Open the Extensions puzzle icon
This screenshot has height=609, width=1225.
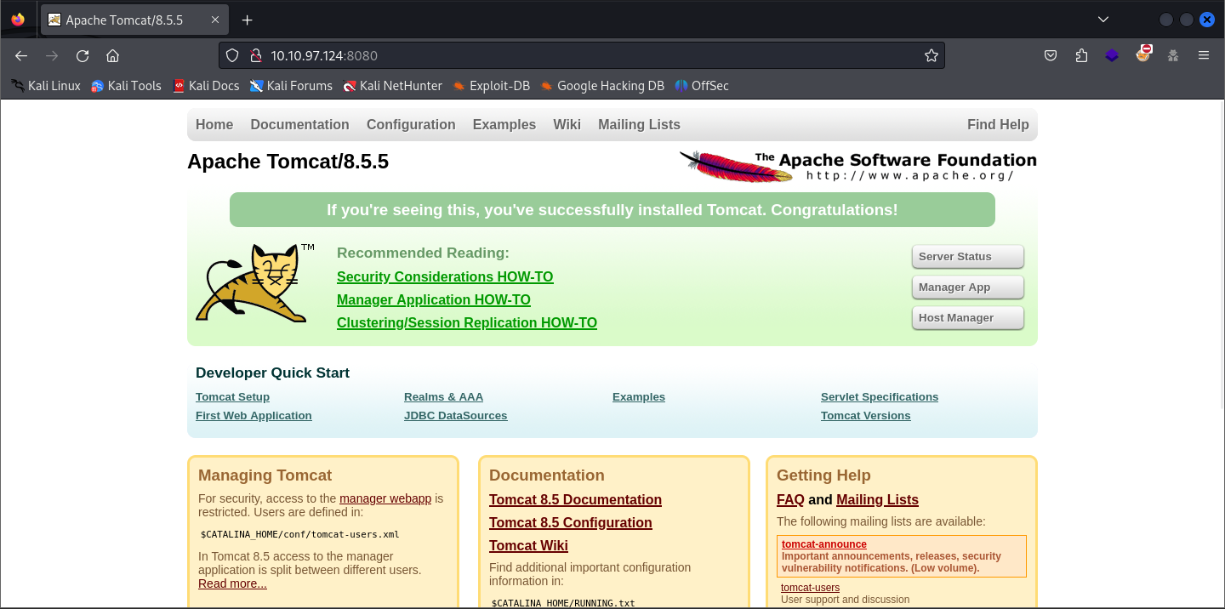pyautogui.click(x=1081, y=55)
